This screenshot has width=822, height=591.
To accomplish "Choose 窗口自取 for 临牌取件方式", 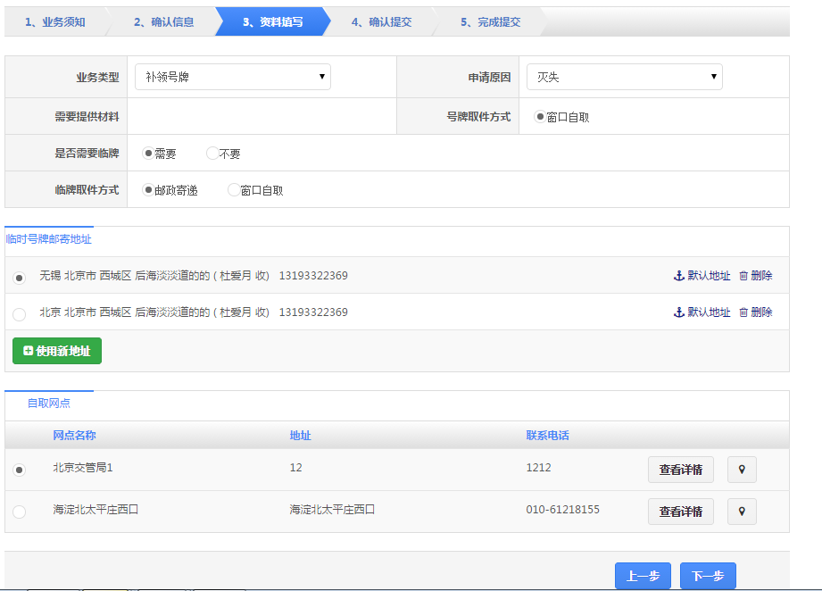I will 234,190.
